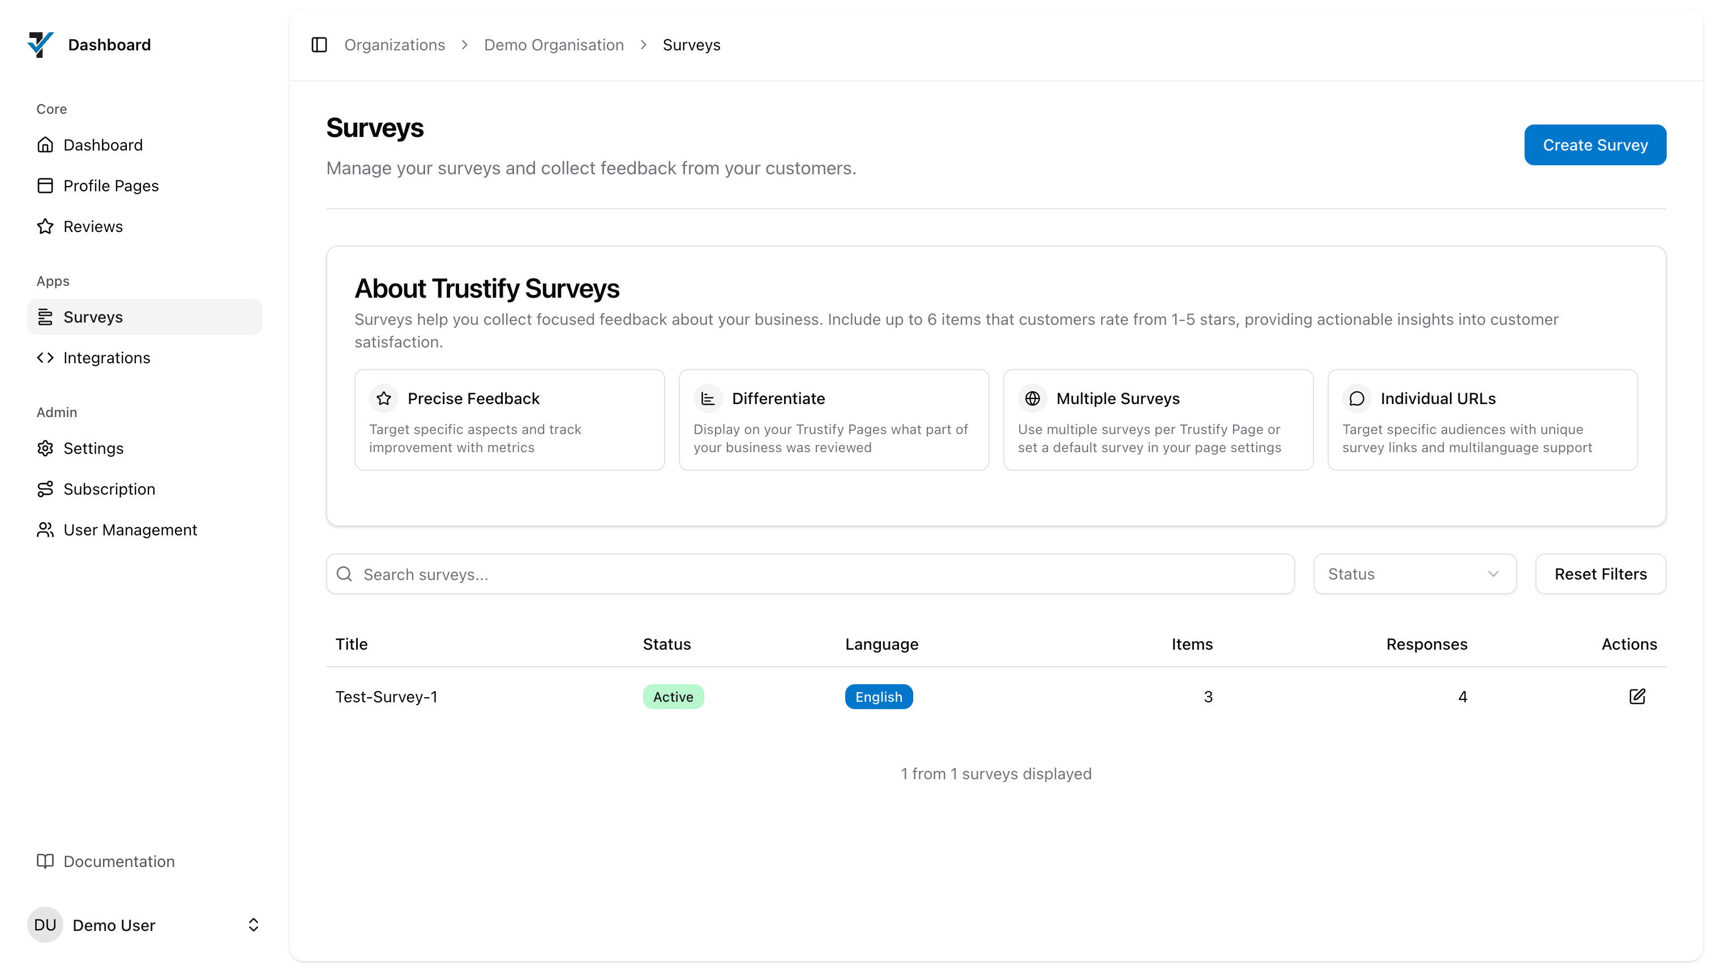Image resolution: width=1712 pixels, height=970 pixels.
Task: Click the English language badge
Action: [878, 696]
